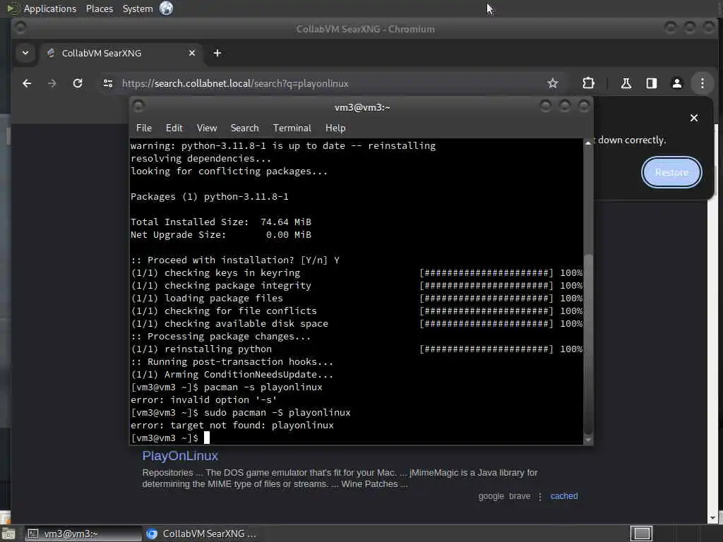Click 'sudo pacman -S playonlinux' command text
The image size is (723, 542).
click(277, 412)
